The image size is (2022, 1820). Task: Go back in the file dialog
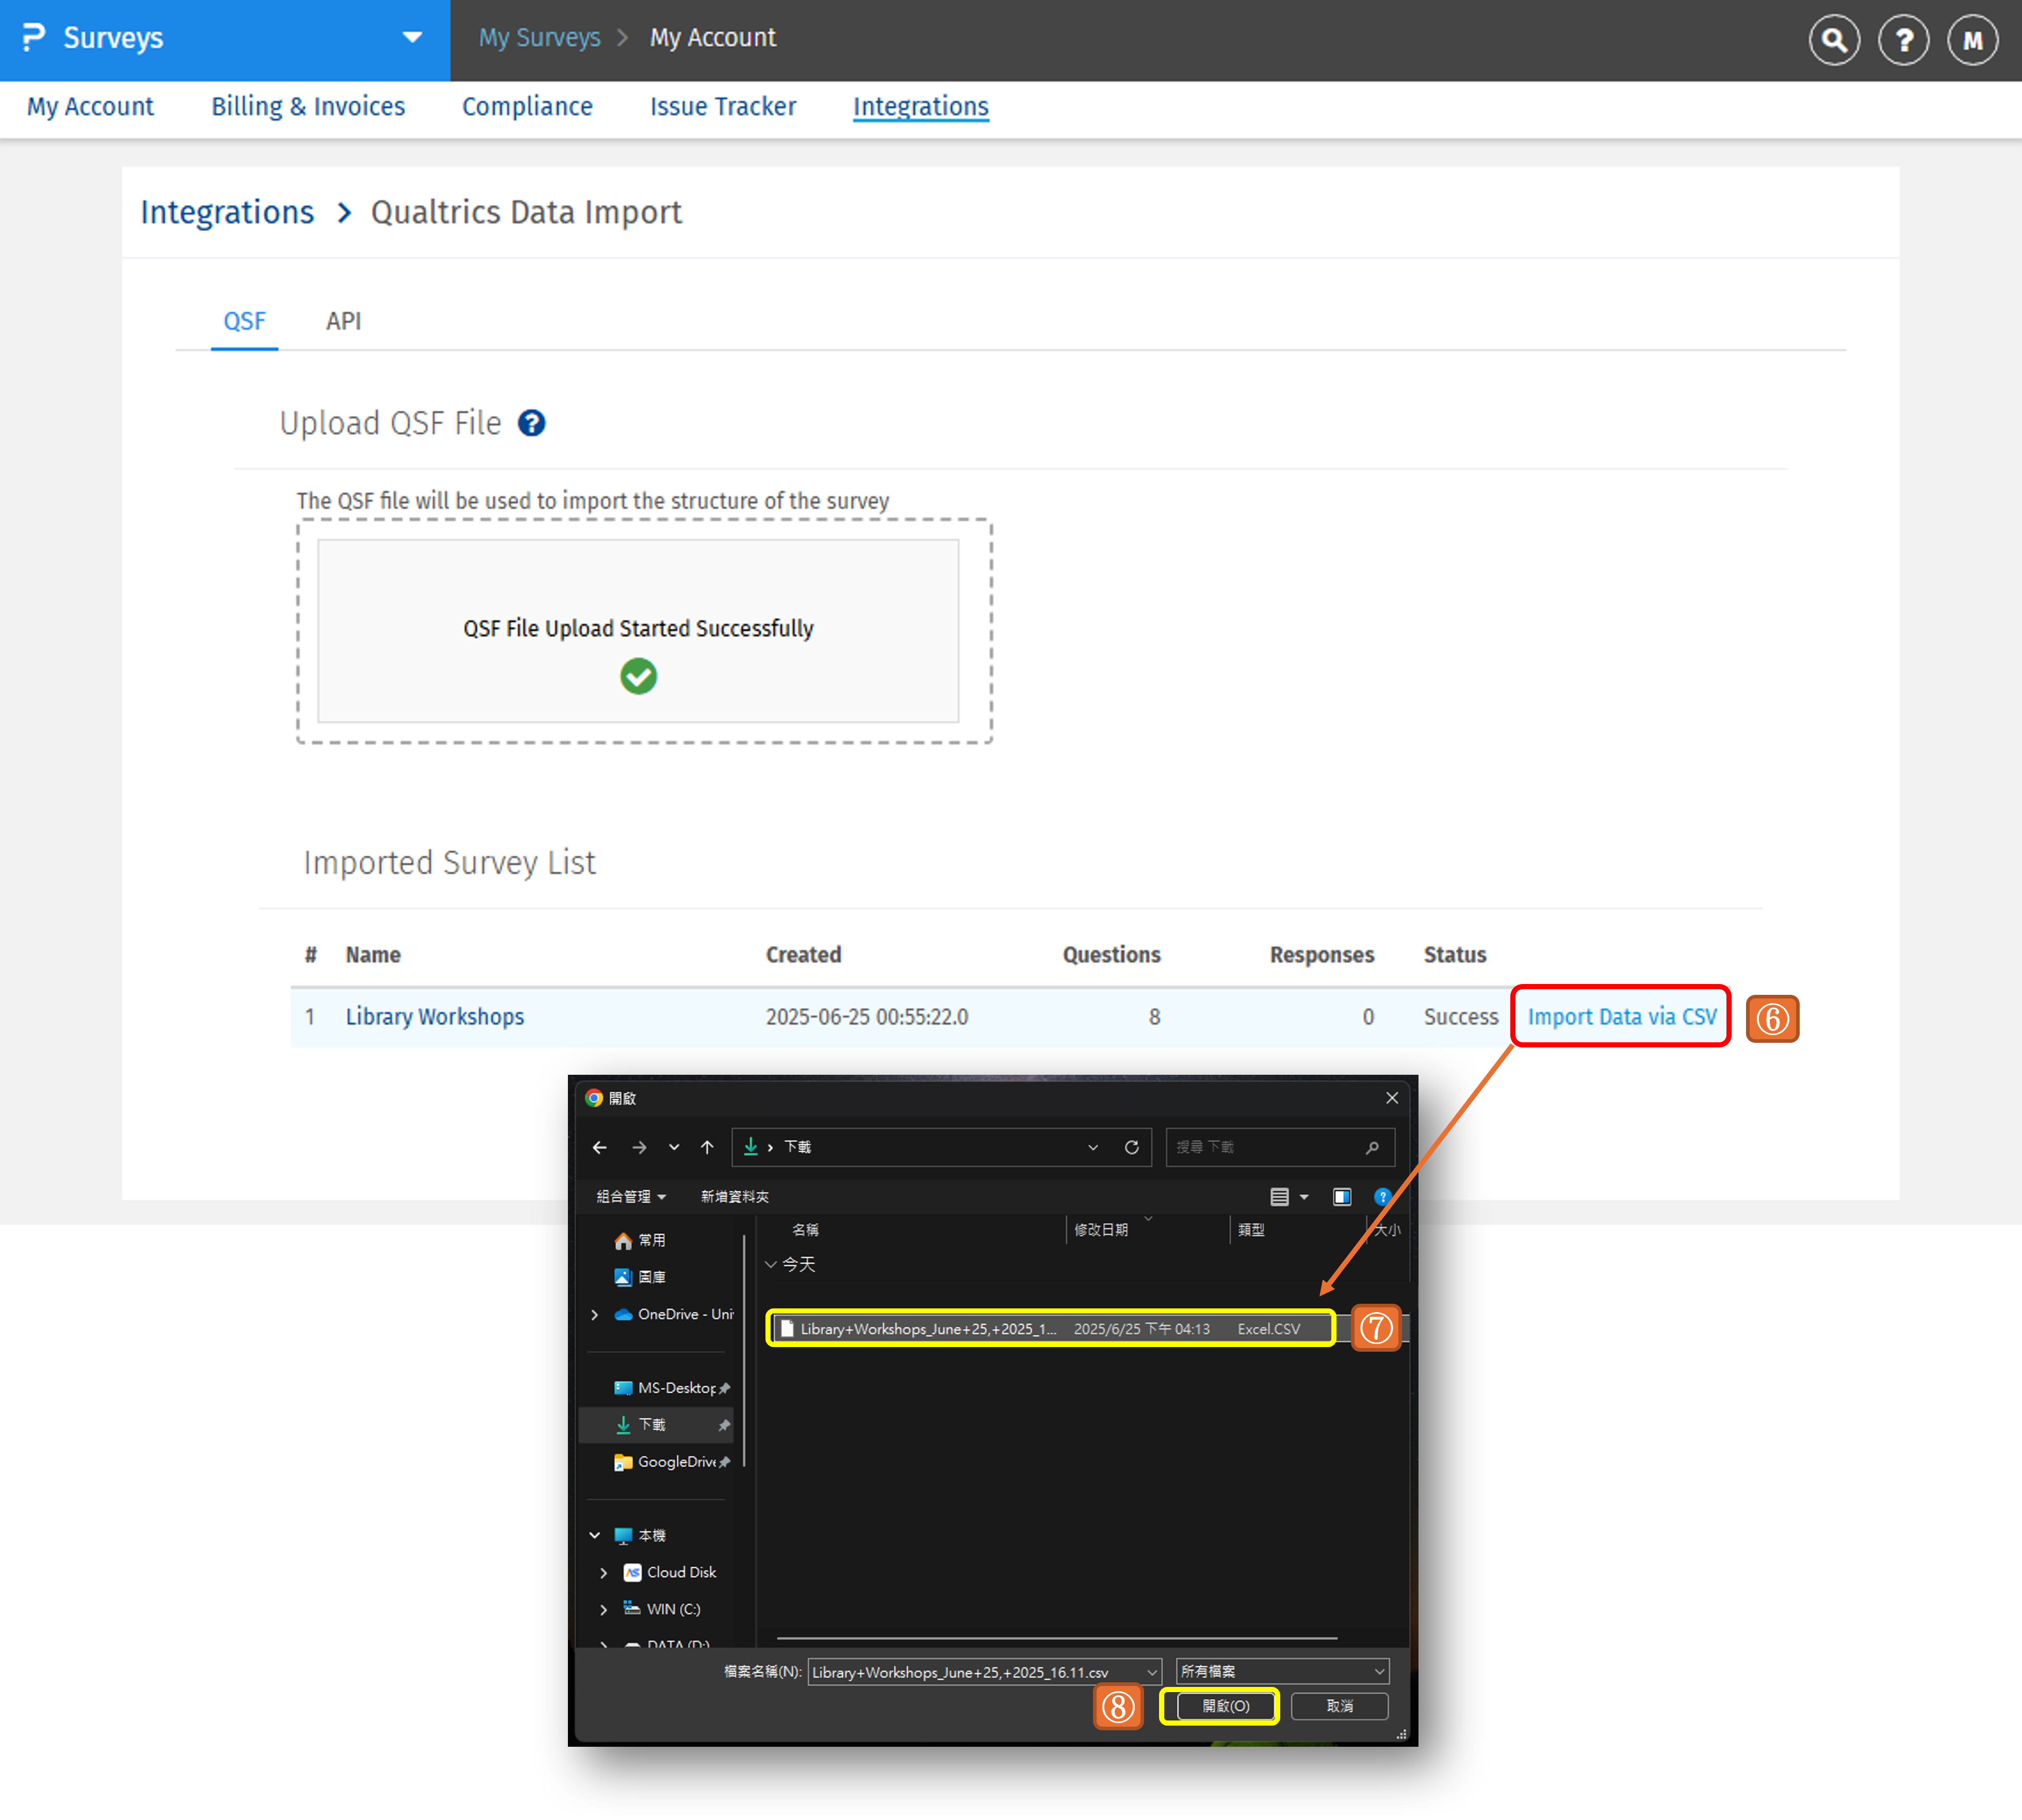tap(599, 1147)
